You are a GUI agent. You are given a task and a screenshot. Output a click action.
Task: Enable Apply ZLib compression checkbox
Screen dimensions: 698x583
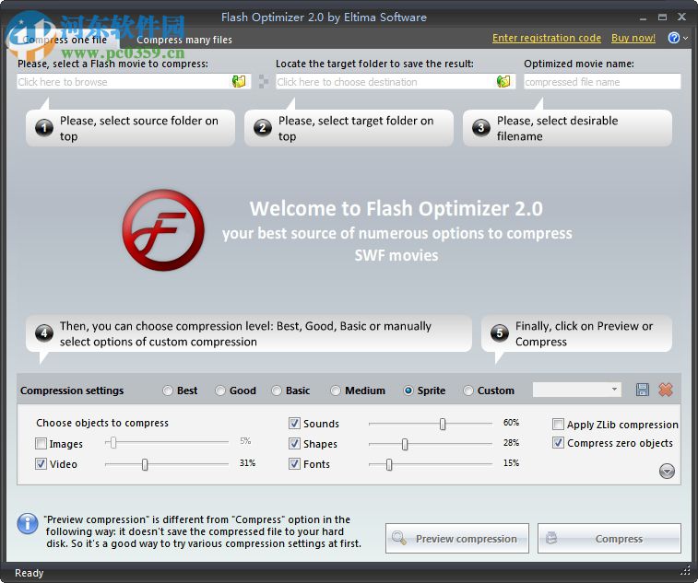tap(558, 425)
